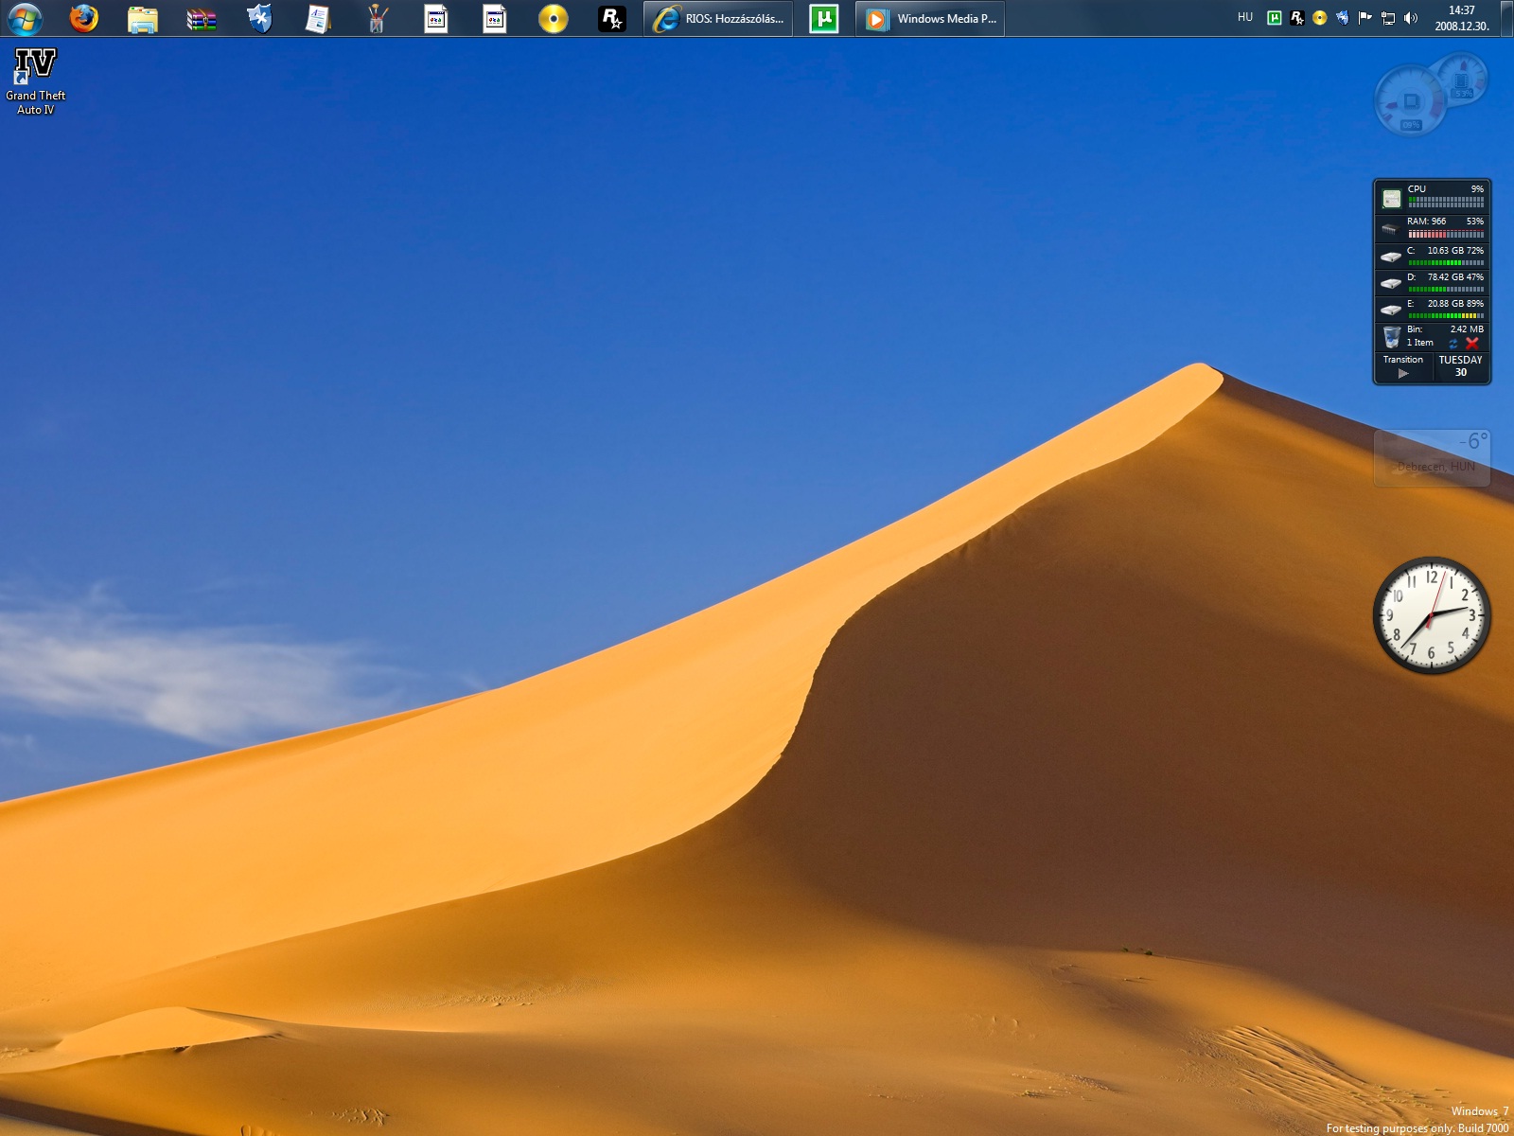1514x1136 pixels.
Task: Click the CPU usage bar in the gadget
Action: [x=1446, y=203]
